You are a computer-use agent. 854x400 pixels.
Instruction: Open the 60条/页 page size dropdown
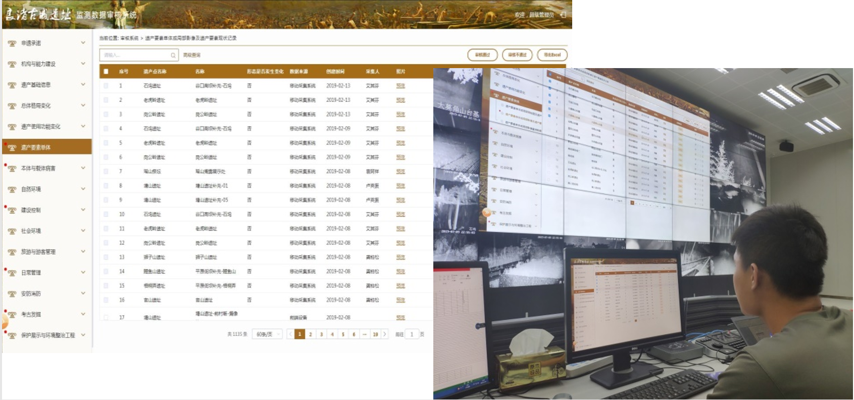[x=267, y=334]
